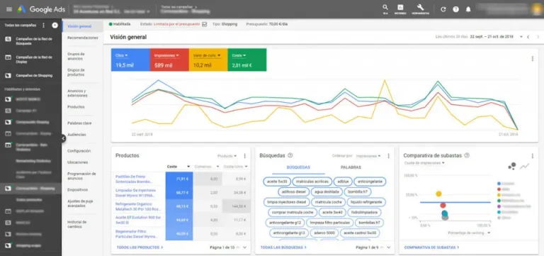The height and width of the screenshot is (256, 544).
Task: Click the refresh icon in header
Action: click(x=443, y=9)
